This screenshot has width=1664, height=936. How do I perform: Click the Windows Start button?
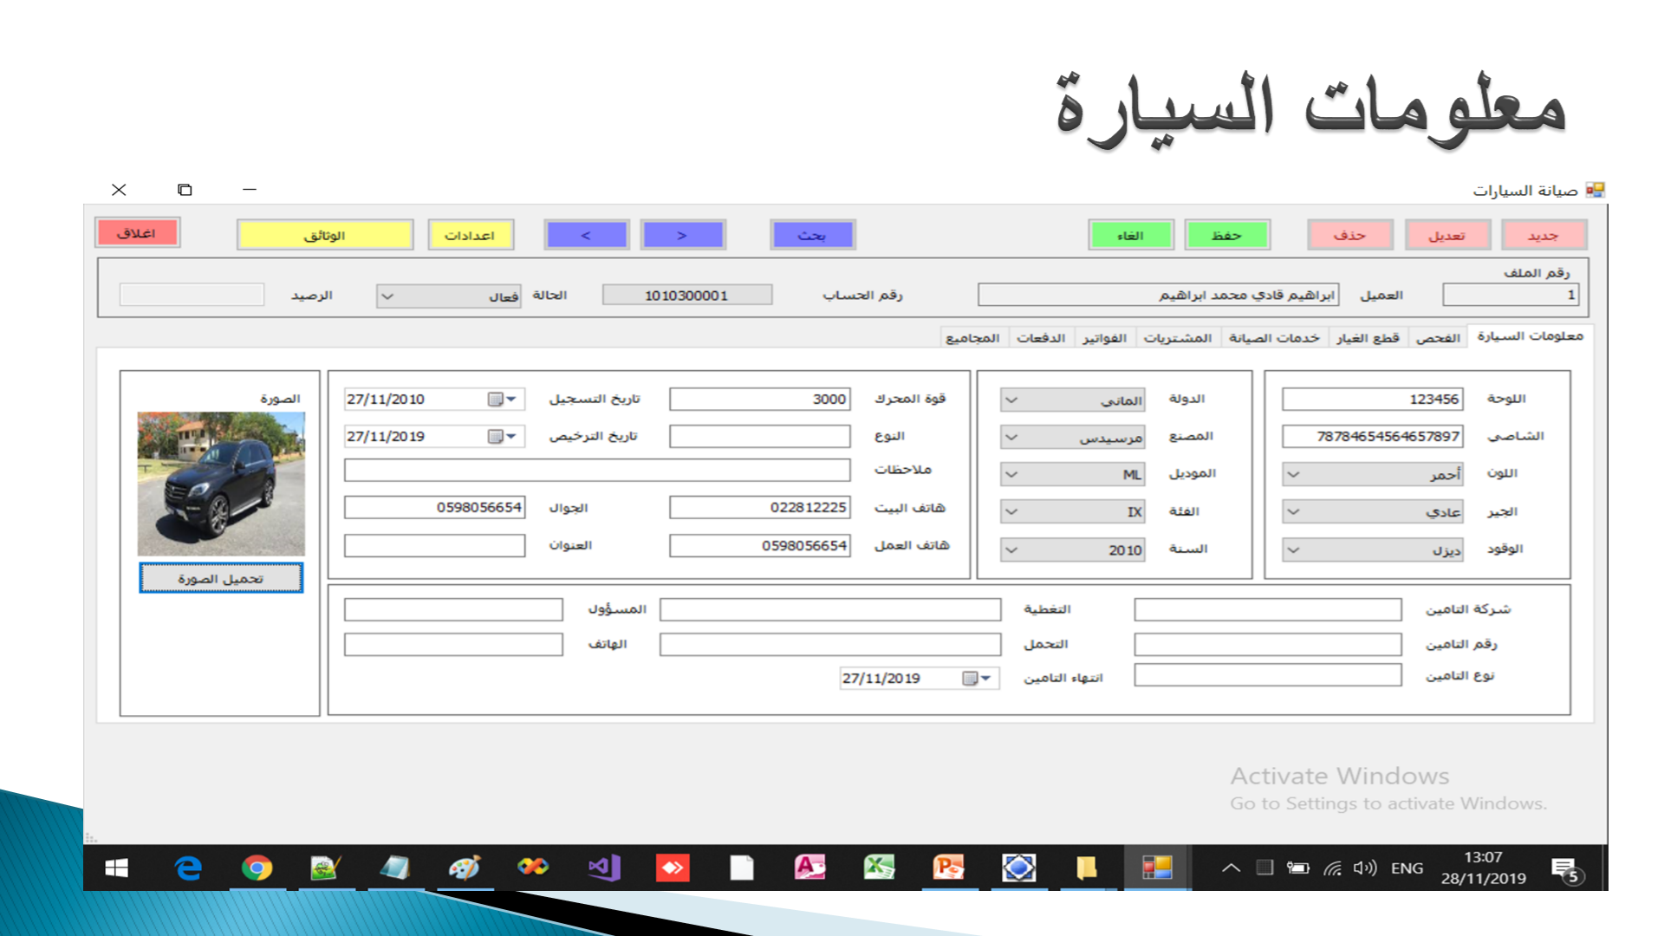point(116,868)
